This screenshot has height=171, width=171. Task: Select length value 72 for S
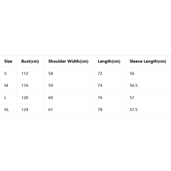(x=100, y=74)
